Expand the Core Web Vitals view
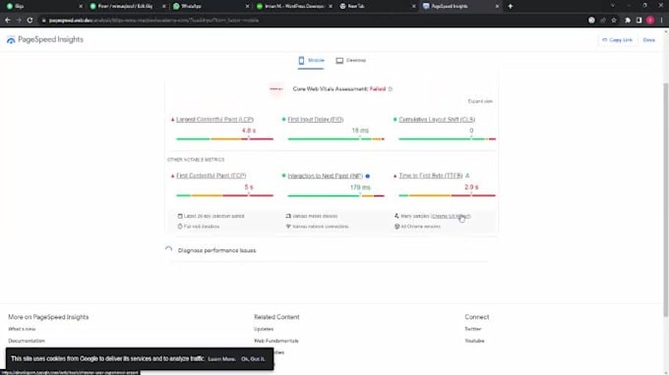Image resolution: width=669 pixels, height=375 pixels. 480,101
